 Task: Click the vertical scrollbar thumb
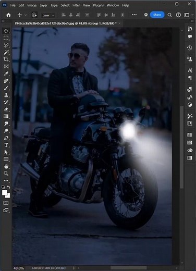click(182, 147)
